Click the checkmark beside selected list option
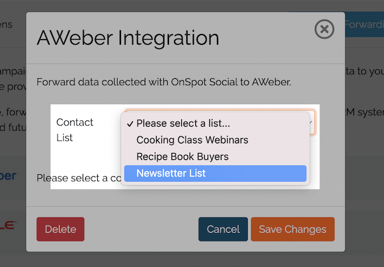Viewport: 384px width, 267px height. [x=130, y=122]
